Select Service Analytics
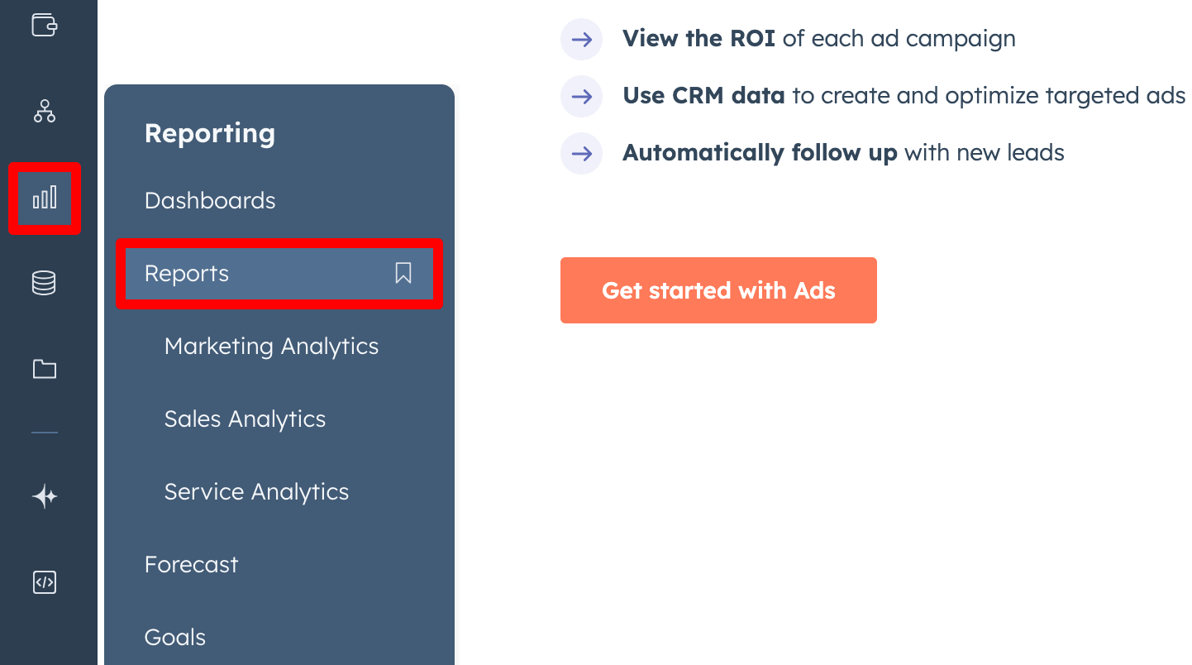 pyautogui.click(x=256, y=491)
